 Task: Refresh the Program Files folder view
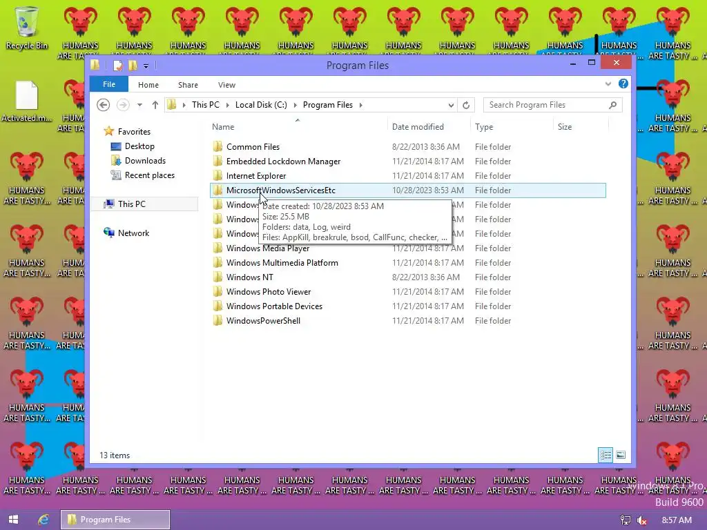(x=466, y=105)
